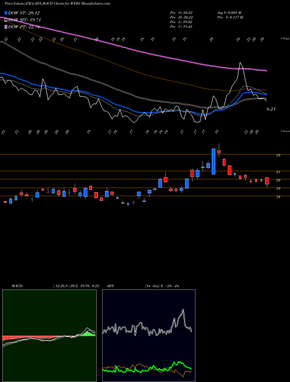Select the 'DOW MT: 19.71' legend label
290x382 pixels.
(24, 20)
